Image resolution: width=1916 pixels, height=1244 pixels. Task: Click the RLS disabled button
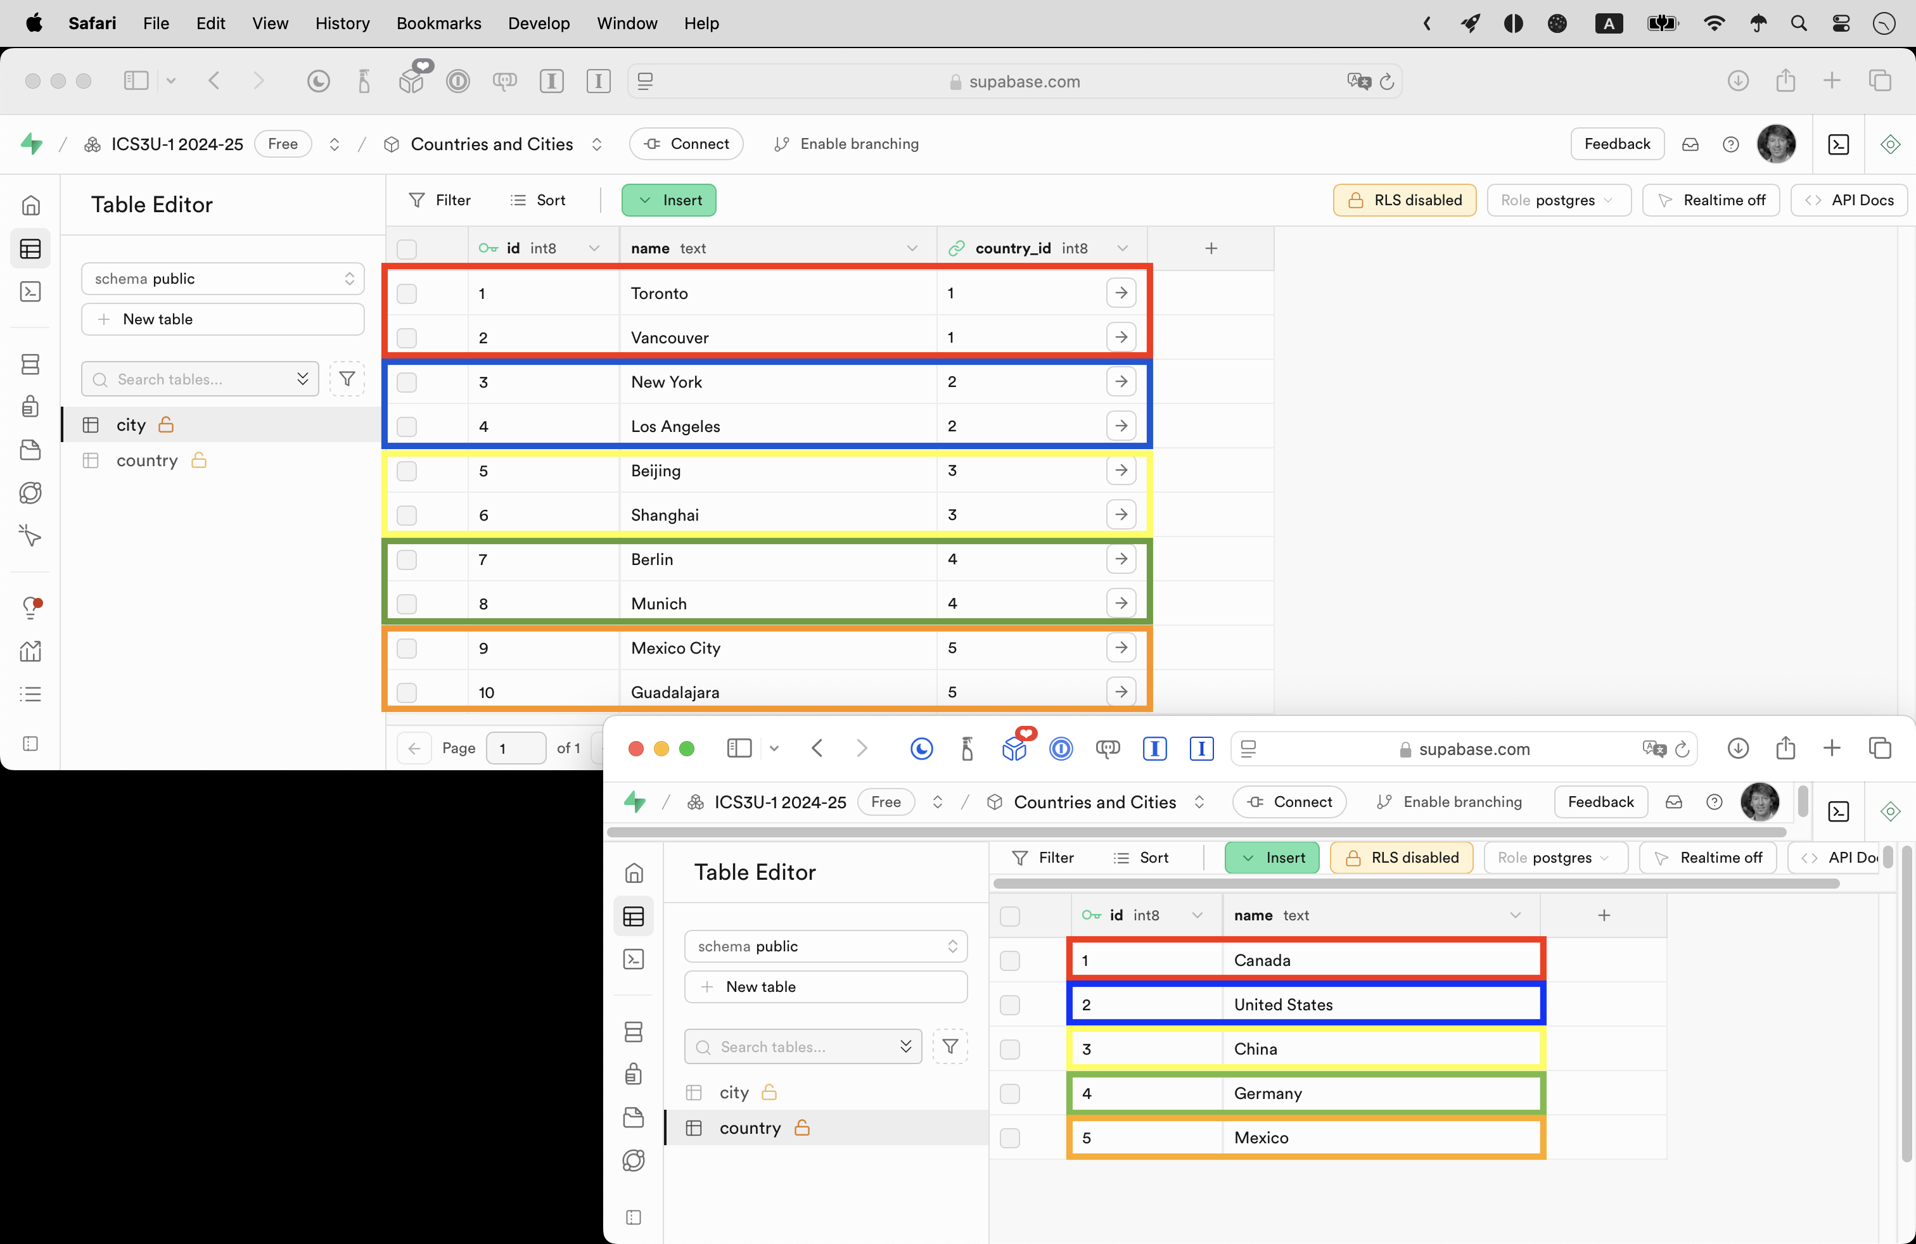1404,200
